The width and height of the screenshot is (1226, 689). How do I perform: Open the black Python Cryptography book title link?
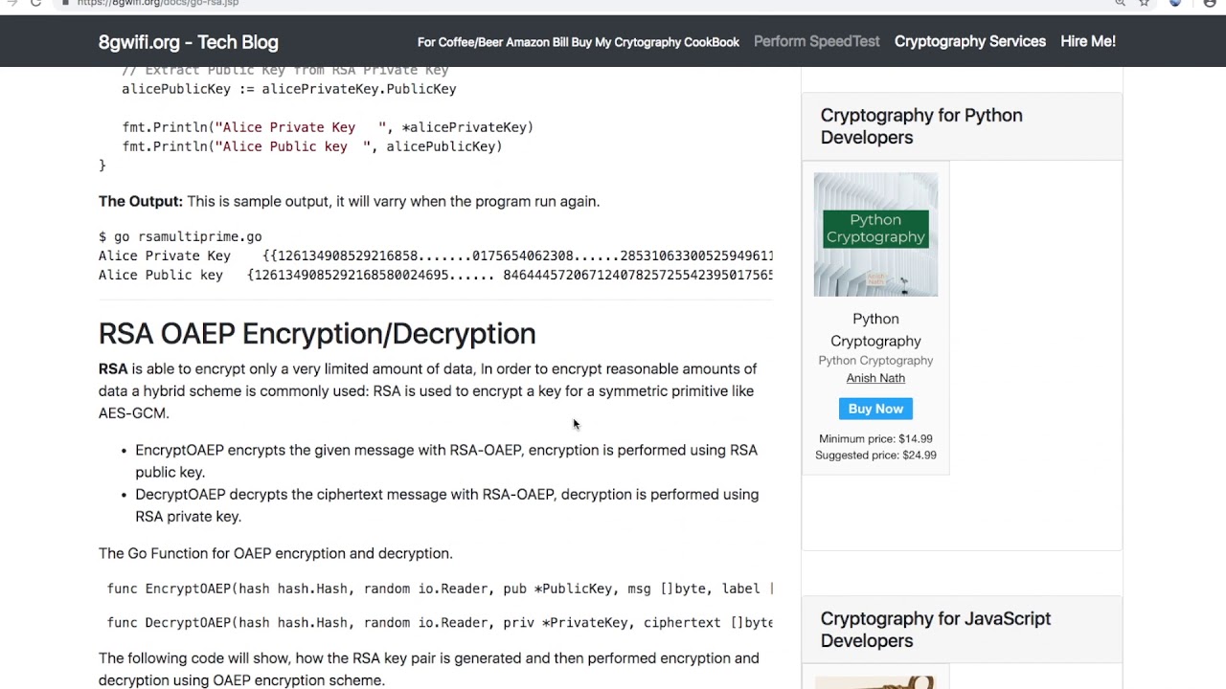875,329
